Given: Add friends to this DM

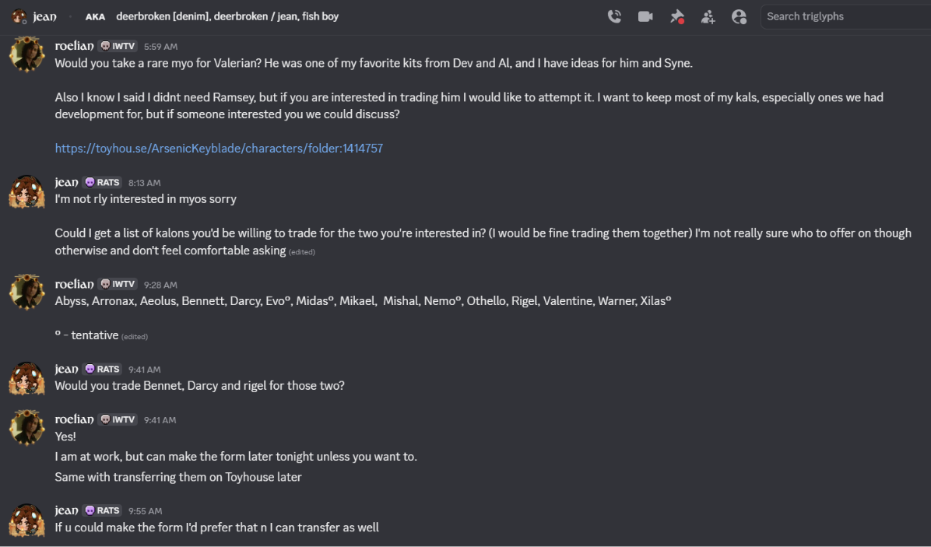Looking at the screenshot, I should click(708, 16).
